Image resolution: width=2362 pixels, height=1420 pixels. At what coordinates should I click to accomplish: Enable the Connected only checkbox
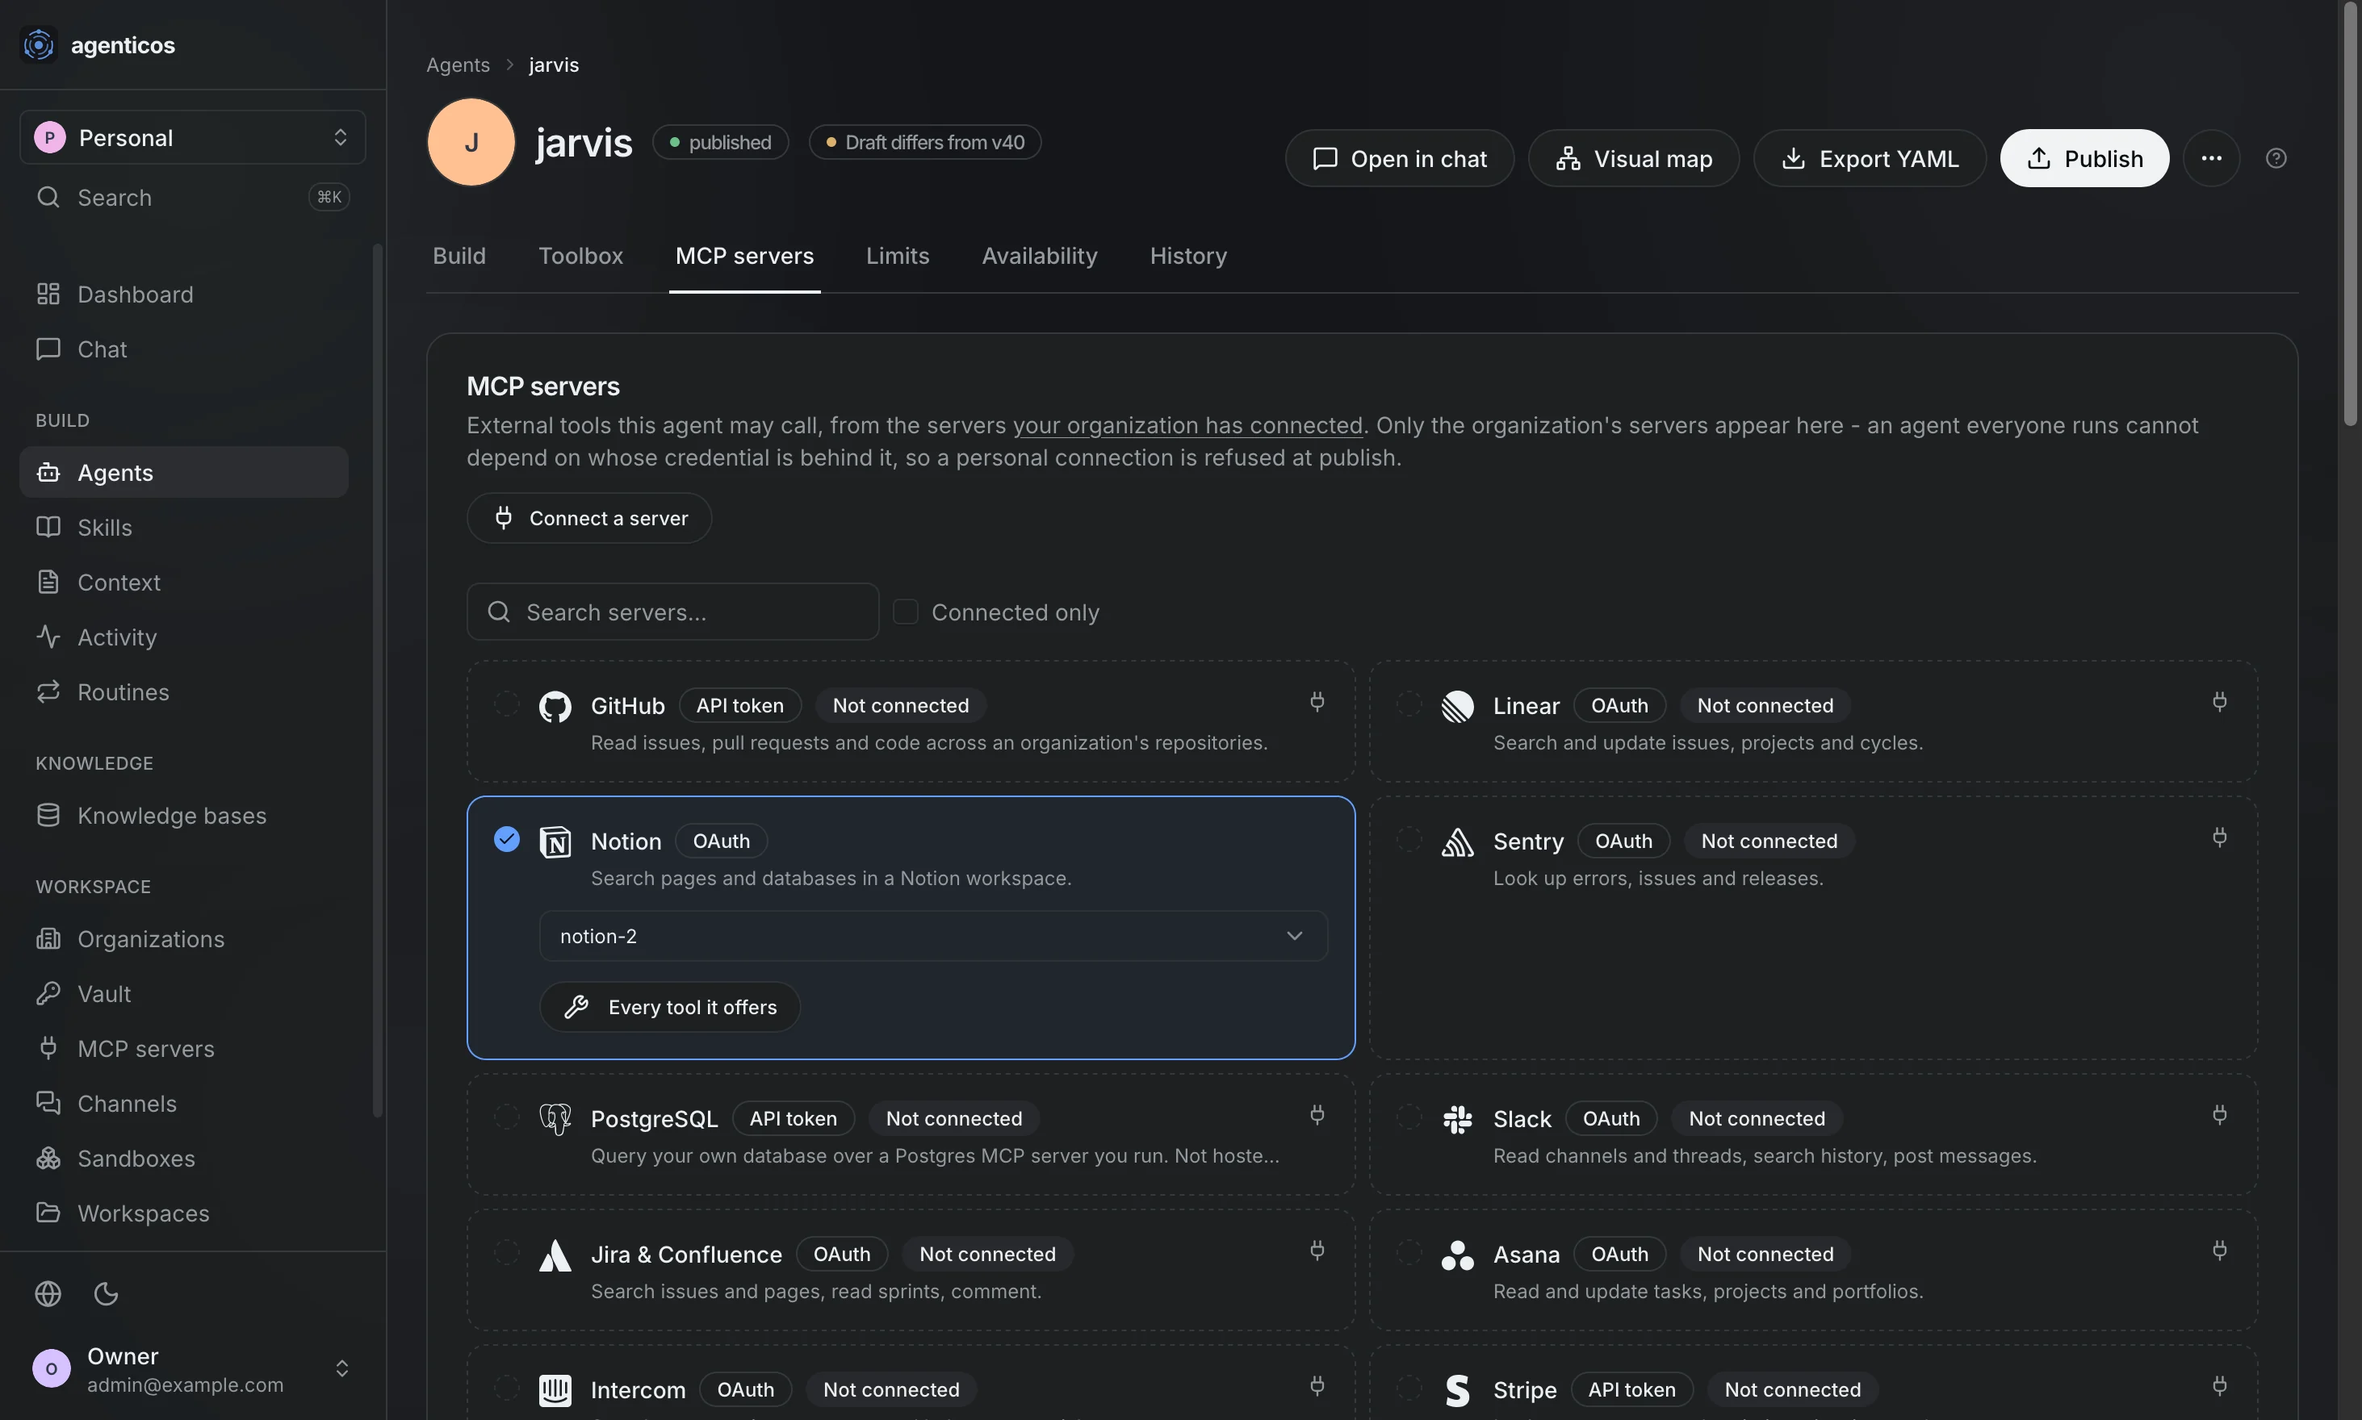[x=906, y=612]
